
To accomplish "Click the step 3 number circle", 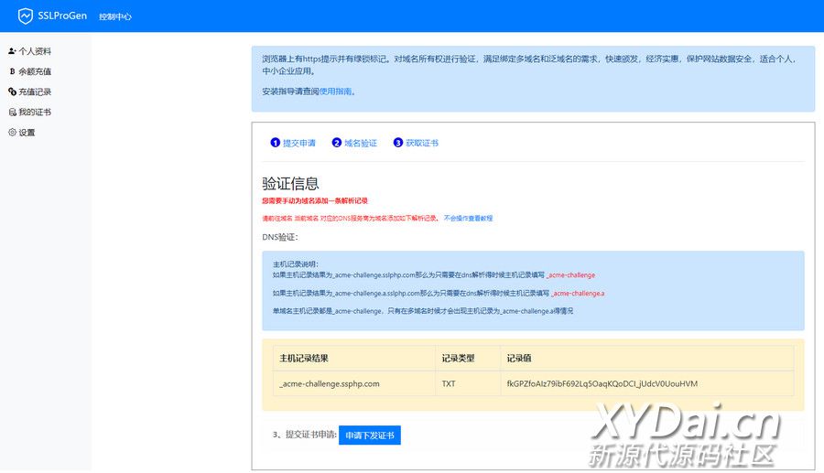I will 397,143.
